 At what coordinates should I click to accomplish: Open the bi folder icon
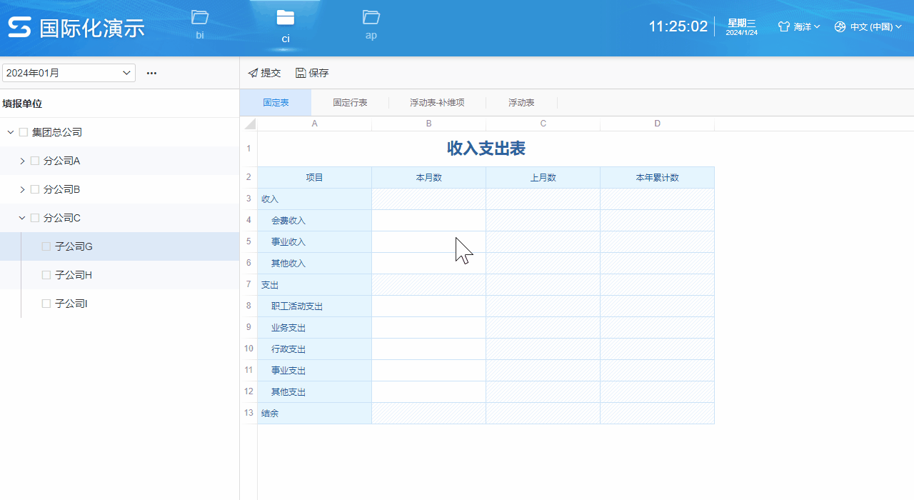[200, 18]
